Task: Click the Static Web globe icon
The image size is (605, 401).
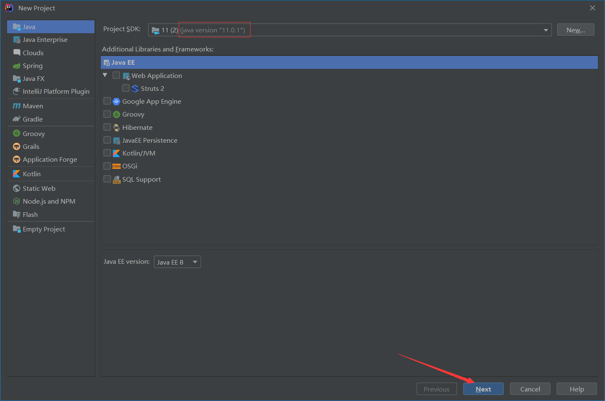Action: tap(17, 188)
